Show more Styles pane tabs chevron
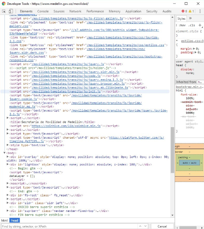This screenshot has height=229, width=204. [190, 19]
